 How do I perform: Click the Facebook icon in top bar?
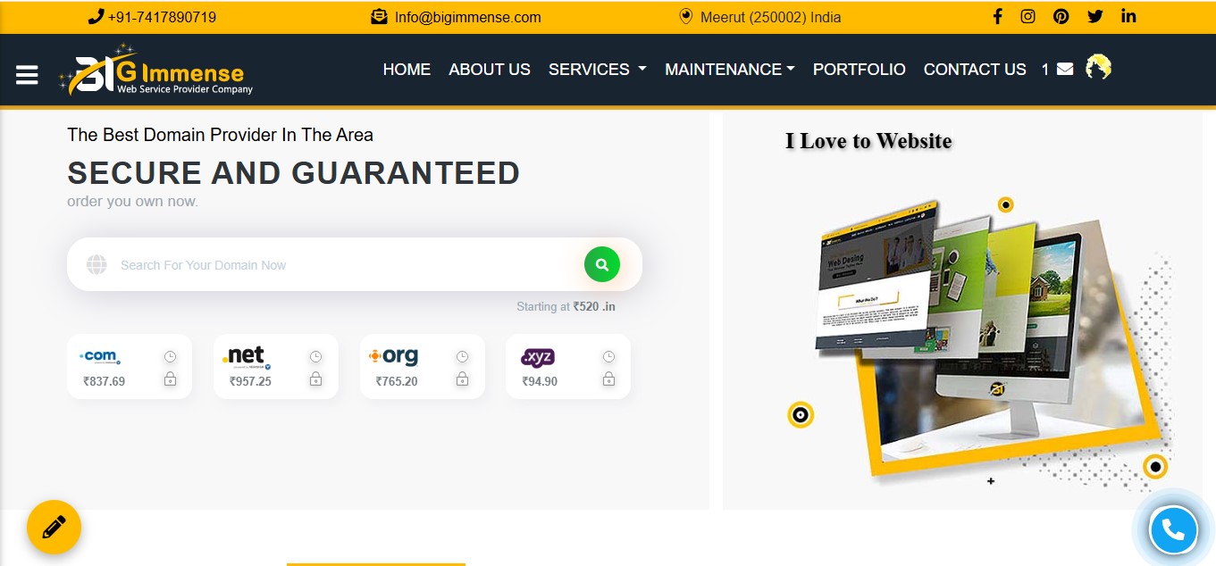tap(997, 16)
